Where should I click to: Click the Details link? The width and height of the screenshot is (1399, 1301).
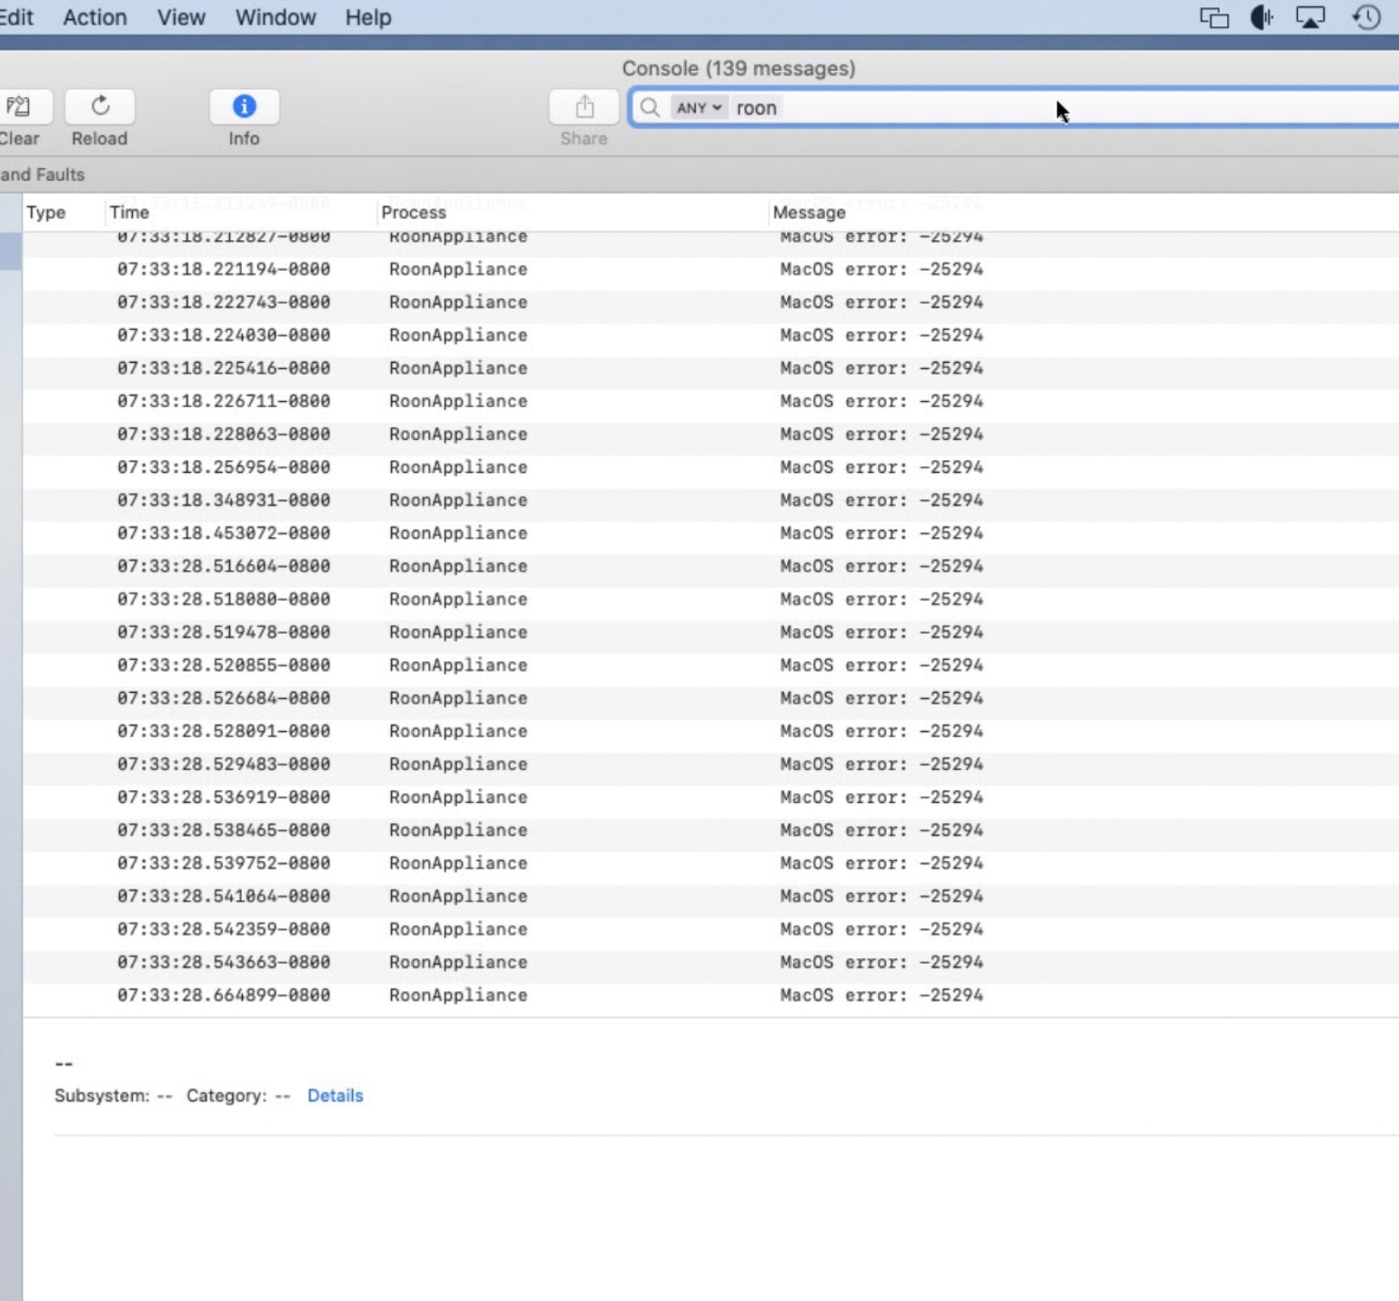pos(335,1096)
